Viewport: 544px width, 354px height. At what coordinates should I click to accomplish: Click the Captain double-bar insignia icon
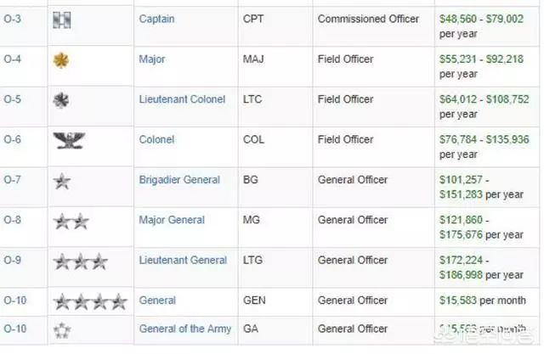(62, 20)
